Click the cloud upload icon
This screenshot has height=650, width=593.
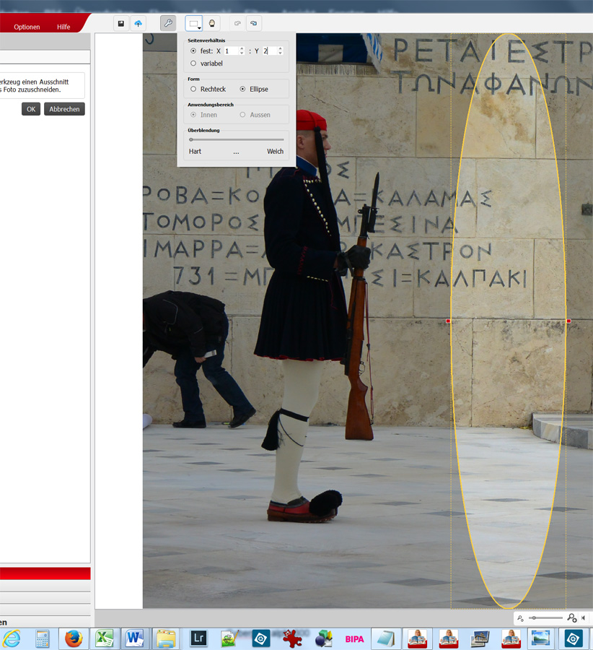(138, 24)
